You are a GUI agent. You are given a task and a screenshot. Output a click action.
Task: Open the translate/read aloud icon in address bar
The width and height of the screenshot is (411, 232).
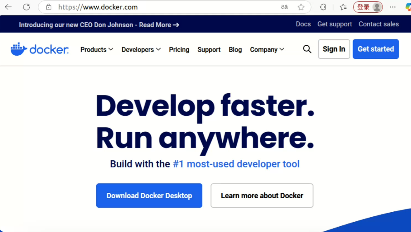coord(285,7)
